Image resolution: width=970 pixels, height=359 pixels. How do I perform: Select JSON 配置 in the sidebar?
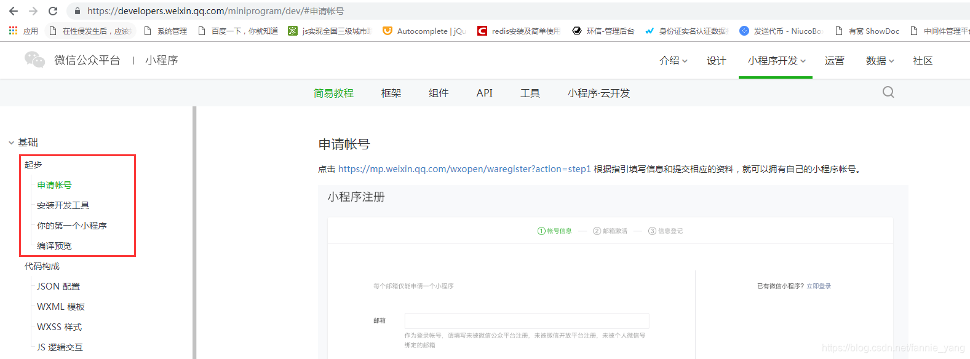click(x=58, y=286)
